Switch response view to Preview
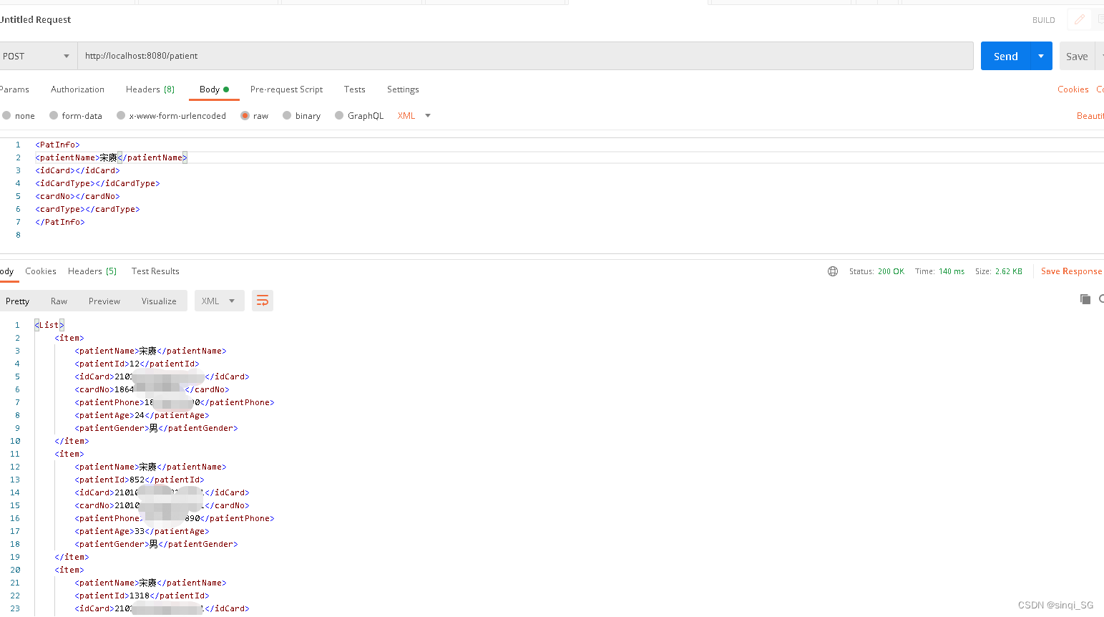The image size is (1104, 617). [104, 301]
